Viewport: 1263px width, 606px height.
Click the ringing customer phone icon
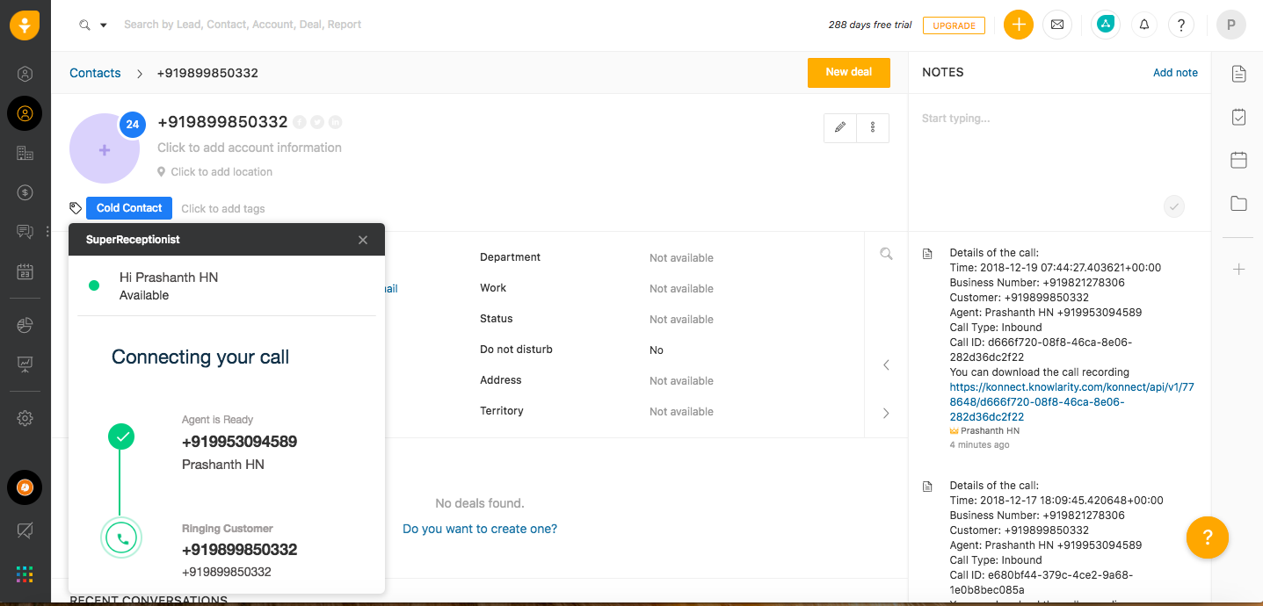121,537
